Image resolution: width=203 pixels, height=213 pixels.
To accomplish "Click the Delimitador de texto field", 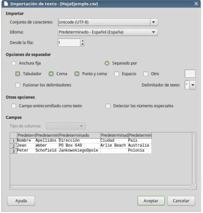I will pos(187,85).
